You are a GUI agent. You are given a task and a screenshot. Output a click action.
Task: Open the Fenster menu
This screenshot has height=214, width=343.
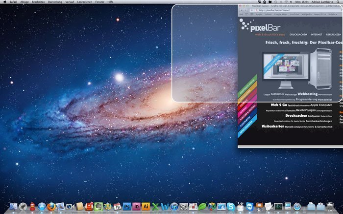(x=100, y=2)
